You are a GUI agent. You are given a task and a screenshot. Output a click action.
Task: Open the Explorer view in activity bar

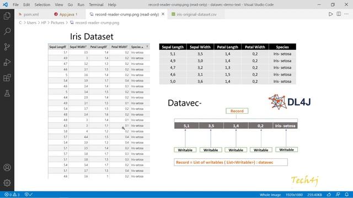point(7,16)
